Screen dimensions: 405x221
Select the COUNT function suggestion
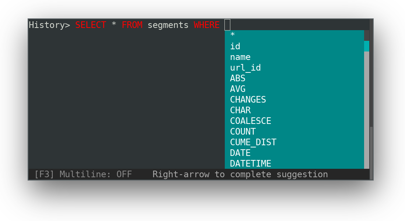[294, 132]
